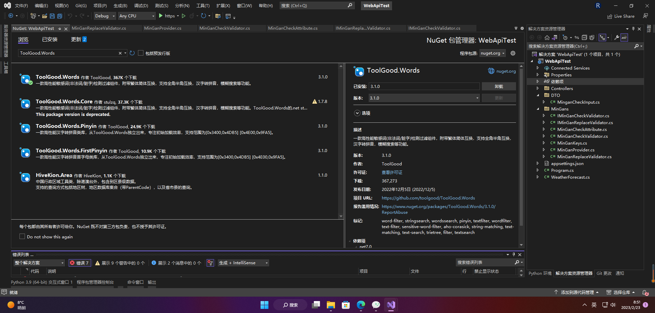Open the ToolGood.Words GitHub project URL

click(428, 198)
